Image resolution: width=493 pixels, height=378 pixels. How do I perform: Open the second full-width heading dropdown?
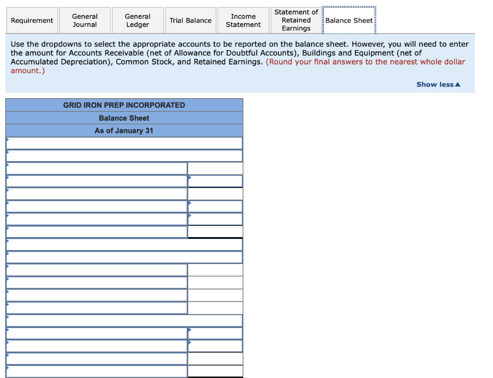[124, 155]
